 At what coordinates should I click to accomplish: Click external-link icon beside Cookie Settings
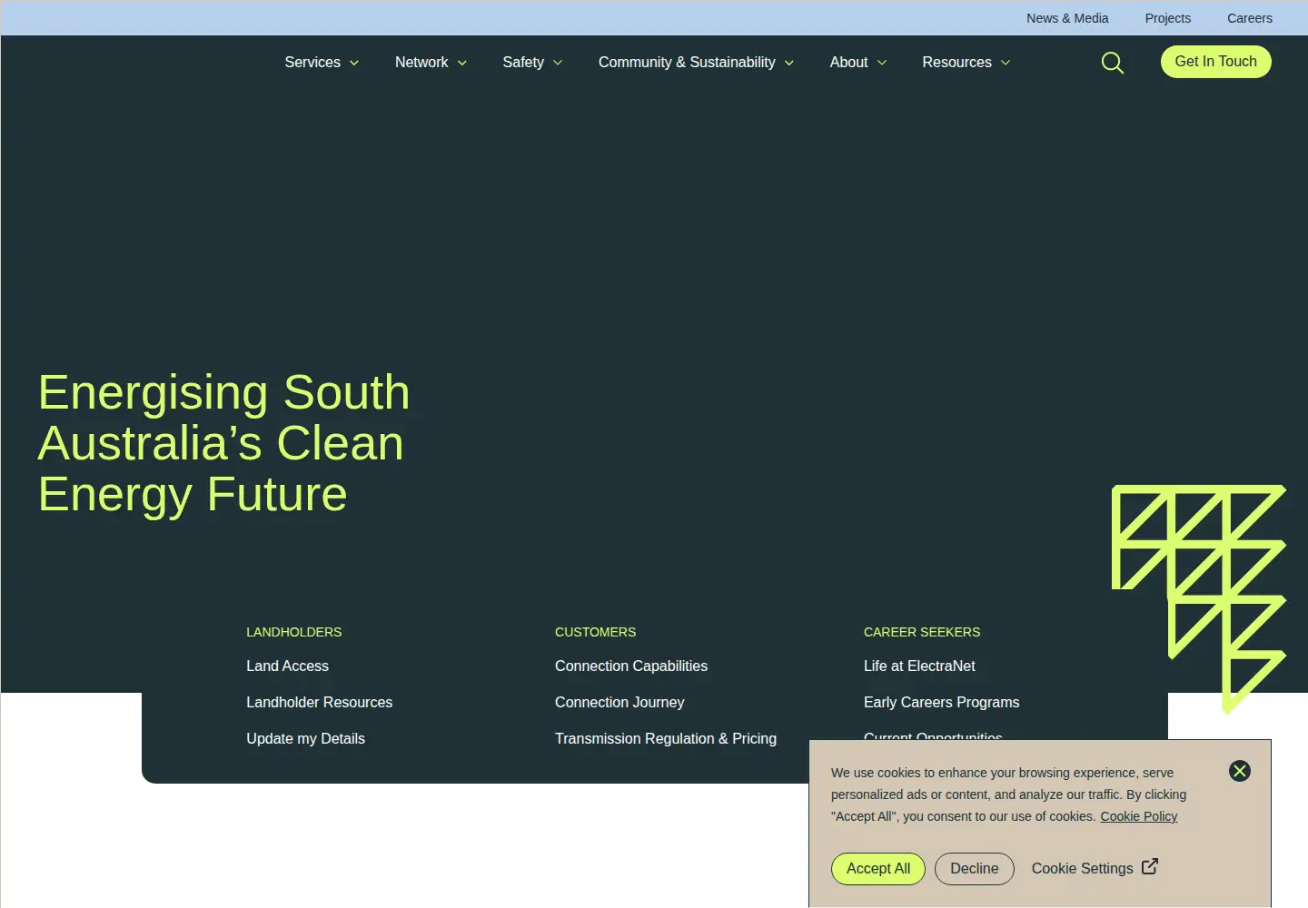tap(1150, 866)
